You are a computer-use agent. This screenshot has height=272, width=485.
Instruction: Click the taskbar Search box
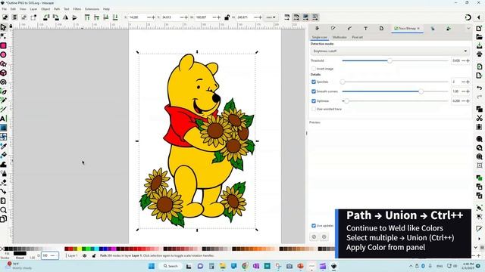coord(171,266)
